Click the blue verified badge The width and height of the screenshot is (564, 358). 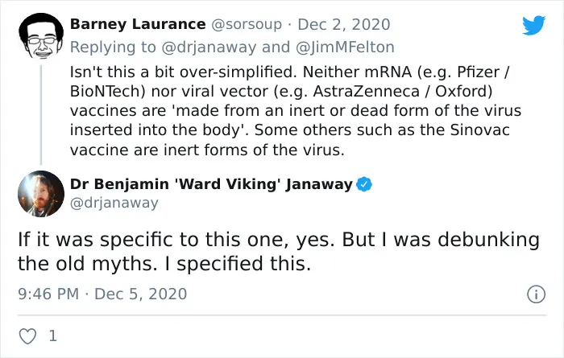[364, 184]
